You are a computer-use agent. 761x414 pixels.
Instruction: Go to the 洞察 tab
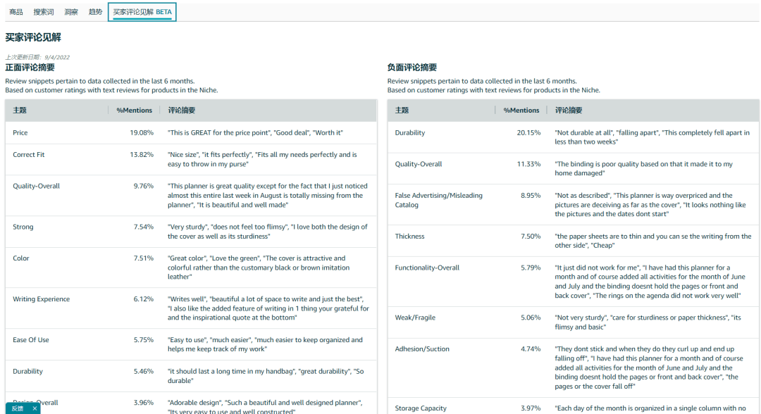click(x=71, y=12)
